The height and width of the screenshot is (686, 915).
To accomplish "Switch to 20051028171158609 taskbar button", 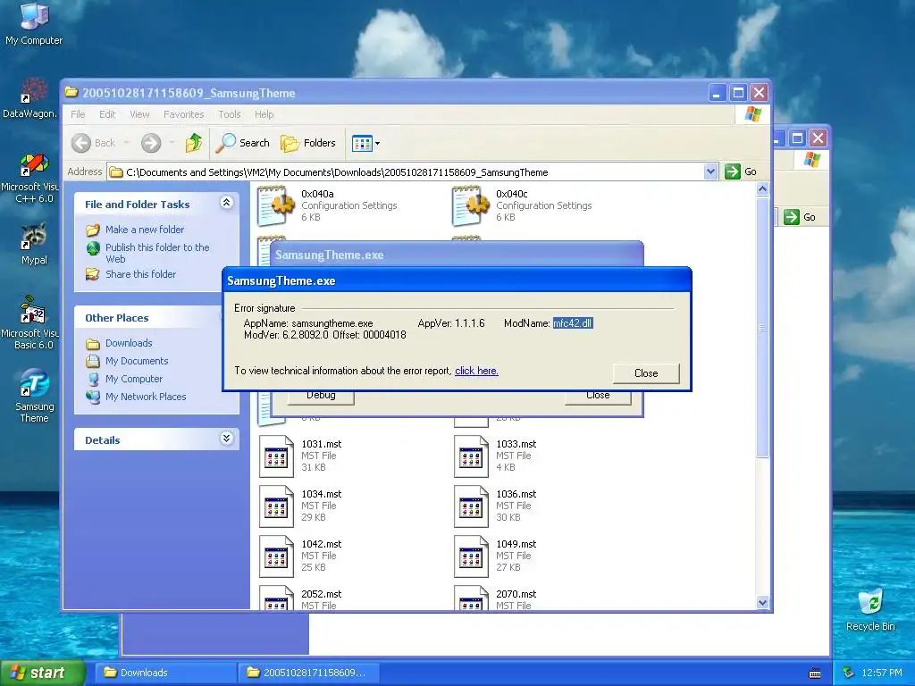I will click(308, 673).
